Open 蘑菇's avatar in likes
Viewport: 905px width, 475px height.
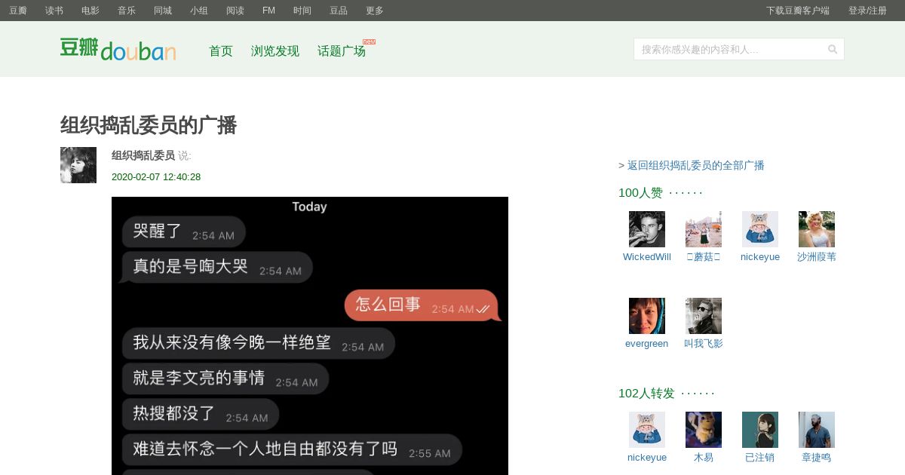(704, 229)
